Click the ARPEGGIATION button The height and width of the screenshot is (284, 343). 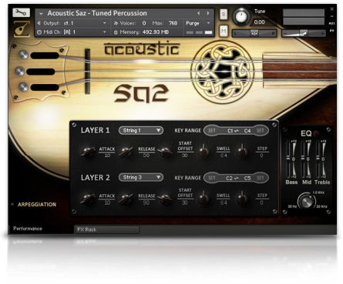pos(37,205)
